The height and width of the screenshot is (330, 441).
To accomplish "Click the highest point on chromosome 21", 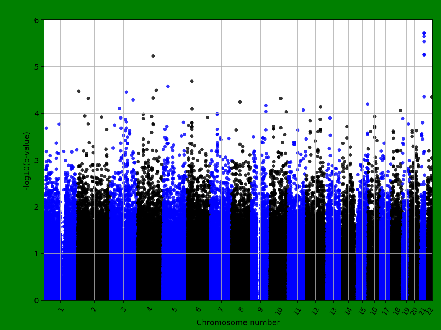I will pyautogui.click(x=423, y=34).
